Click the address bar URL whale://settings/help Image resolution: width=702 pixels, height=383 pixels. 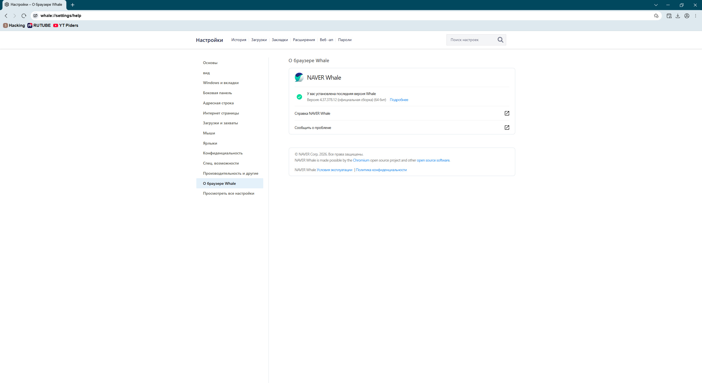(61, 16)
